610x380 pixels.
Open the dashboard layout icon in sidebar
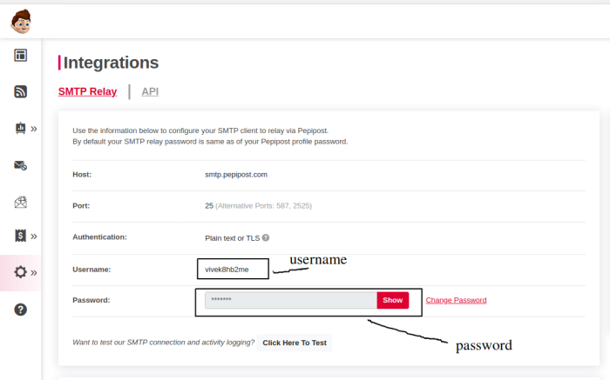pos(21,55)
